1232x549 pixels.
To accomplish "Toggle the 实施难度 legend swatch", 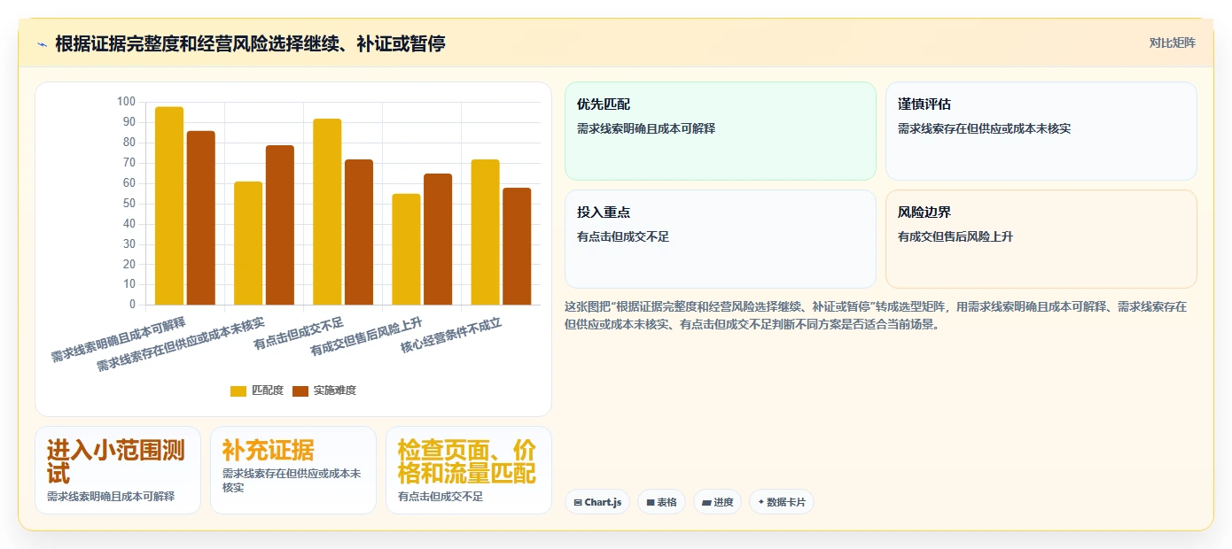I will tap(300, 390).
